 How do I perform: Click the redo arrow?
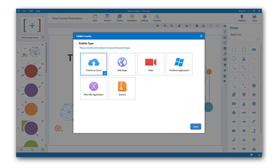click(217, 26)
